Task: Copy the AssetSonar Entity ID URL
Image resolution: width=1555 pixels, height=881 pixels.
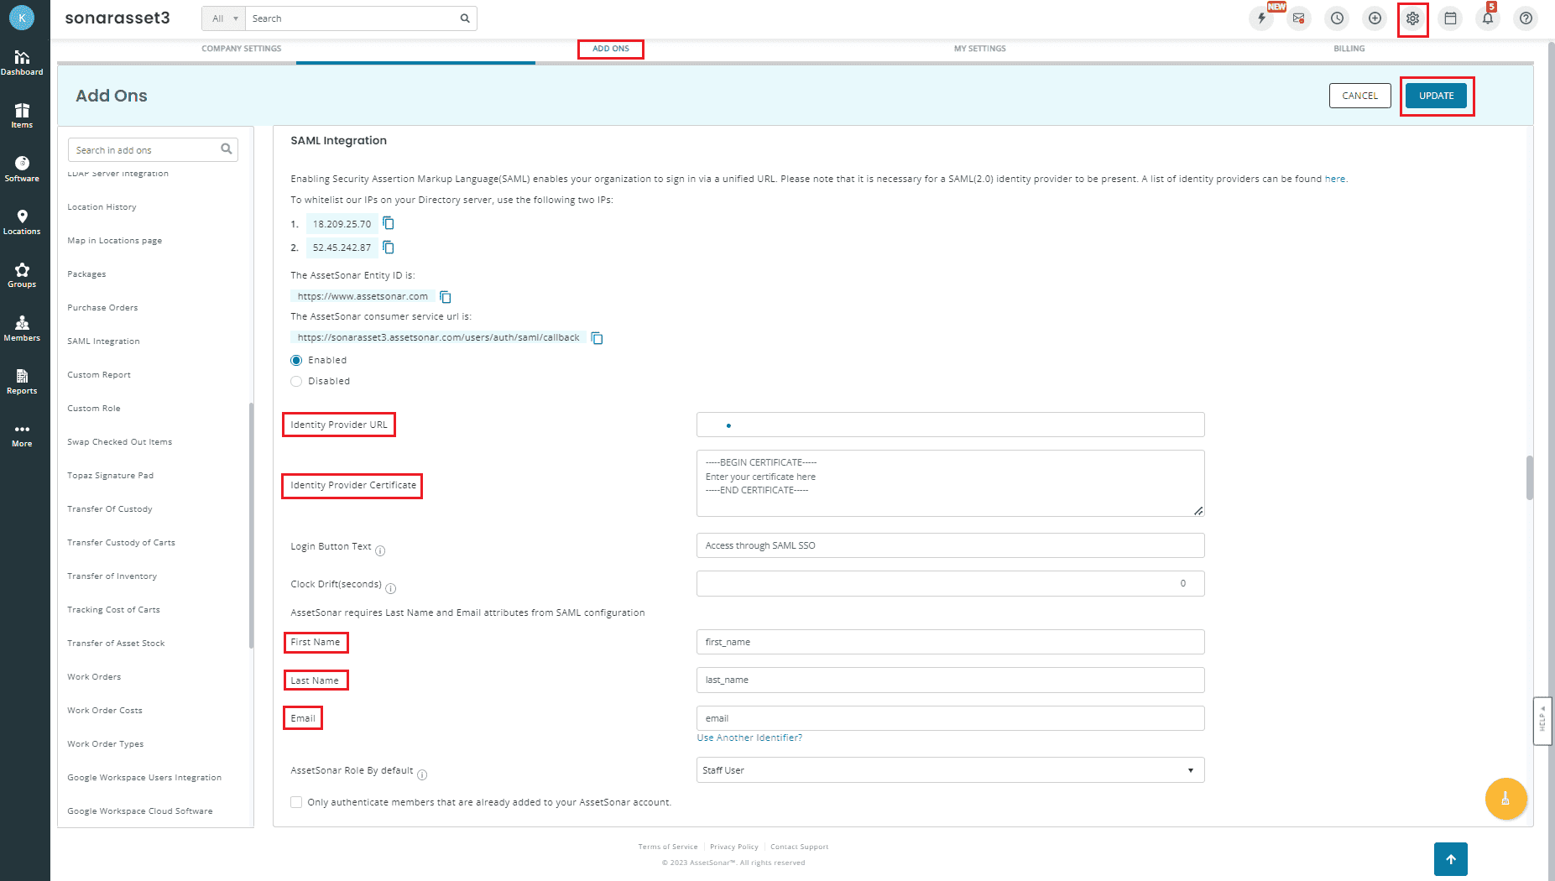Action: click(446, 297)
